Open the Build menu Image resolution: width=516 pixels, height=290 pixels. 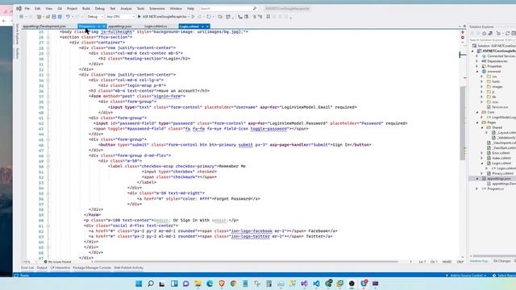point(86,9)
